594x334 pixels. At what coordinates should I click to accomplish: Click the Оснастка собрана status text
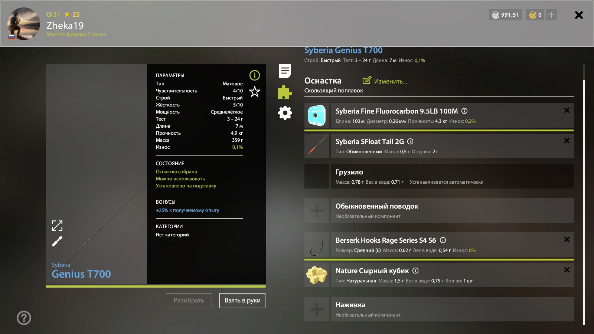[176, 171]
